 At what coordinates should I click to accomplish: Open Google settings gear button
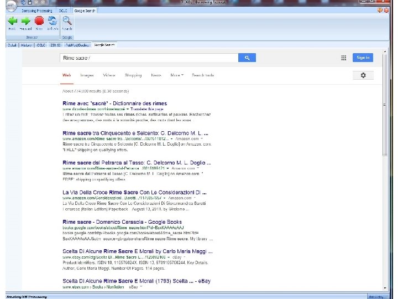point(363,75)
